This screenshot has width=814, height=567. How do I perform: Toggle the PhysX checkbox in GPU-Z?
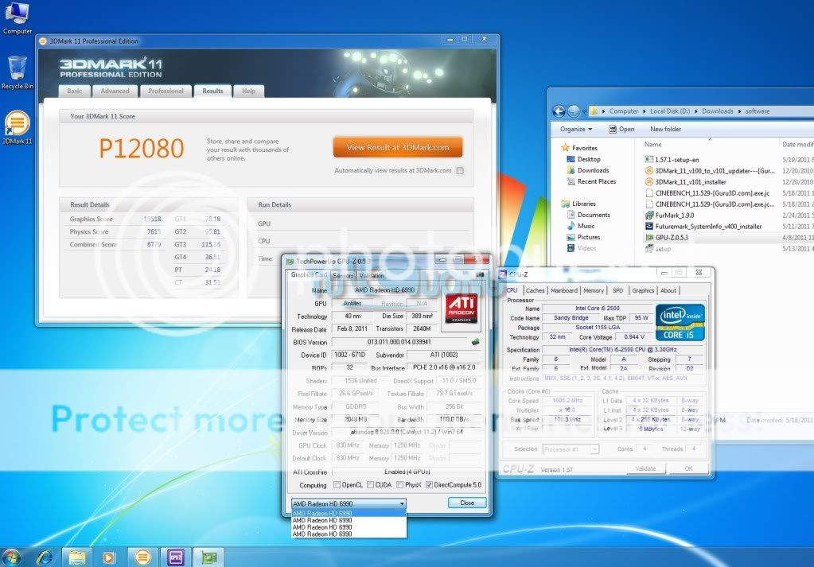399,485
